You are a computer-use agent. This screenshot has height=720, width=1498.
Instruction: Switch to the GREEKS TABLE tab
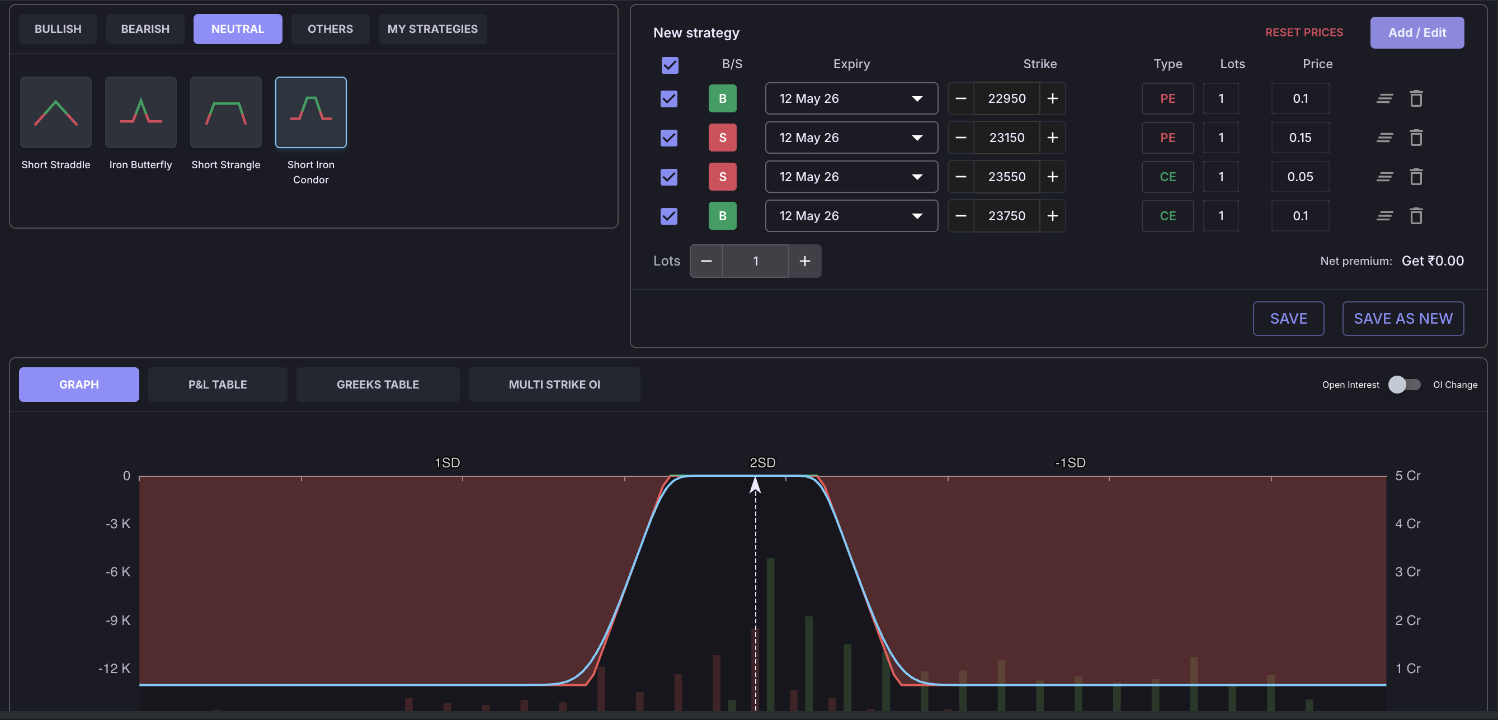pyautogui.click(x=378, y=385)
